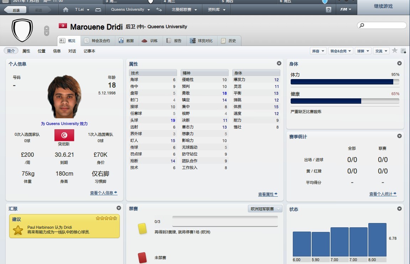
Task: Open the 状态 panel options circle arrow
Action: (399, 208)
